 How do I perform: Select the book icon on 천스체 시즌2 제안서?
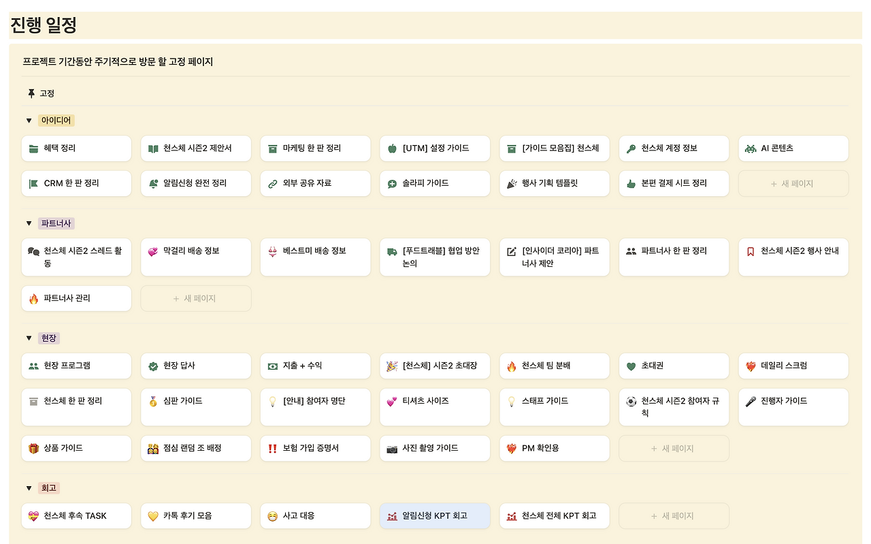coord(152,148)
